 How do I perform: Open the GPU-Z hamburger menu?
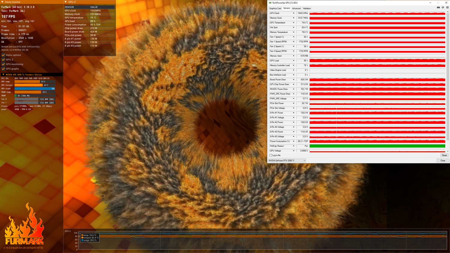tap(447, 7)
